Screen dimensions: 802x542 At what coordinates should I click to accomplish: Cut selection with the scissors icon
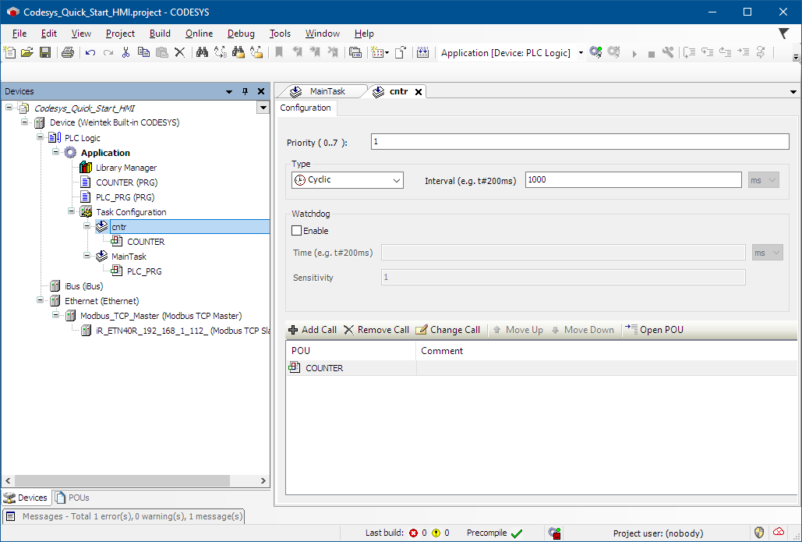pos(125,52)
